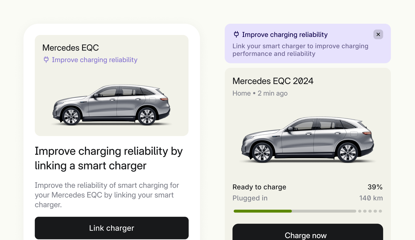Click the 39% battery percentage
415x240 pixels.
pyautogui.click(x=375, y=187)
